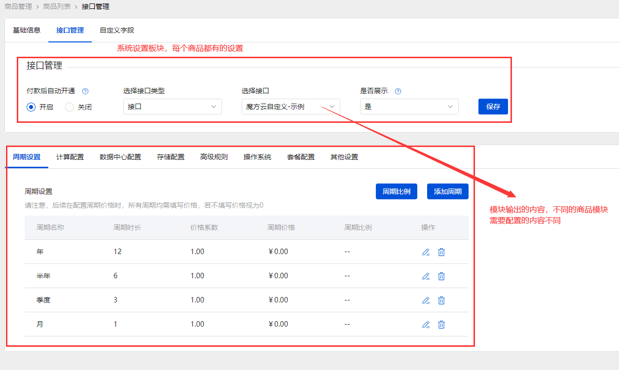The image size is (619, 370).
Task: Click the 周期时长 column header
Action: coord(127,227)
